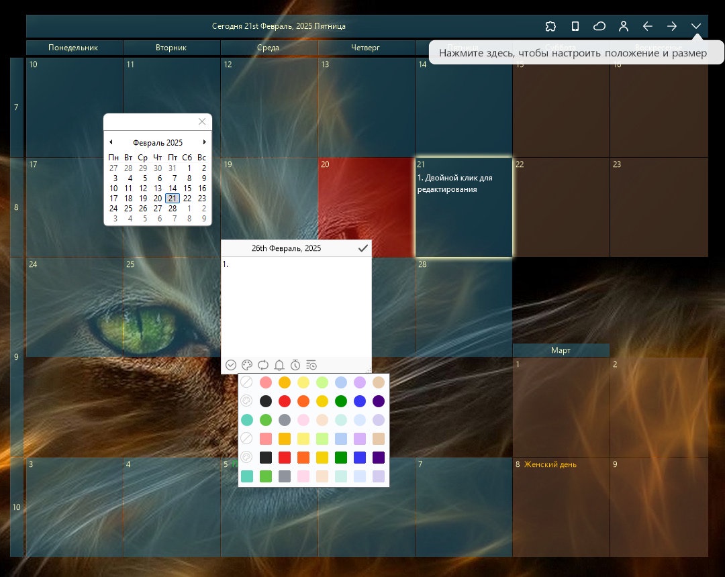Open the cloud sync icon

(599, 26)
